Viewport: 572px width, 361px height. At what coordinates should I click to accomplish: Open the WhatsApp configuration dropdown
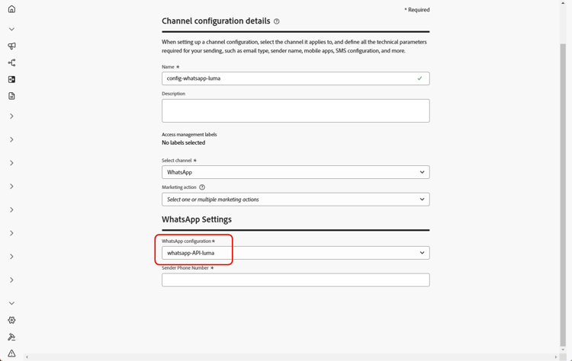coord(295,253)
